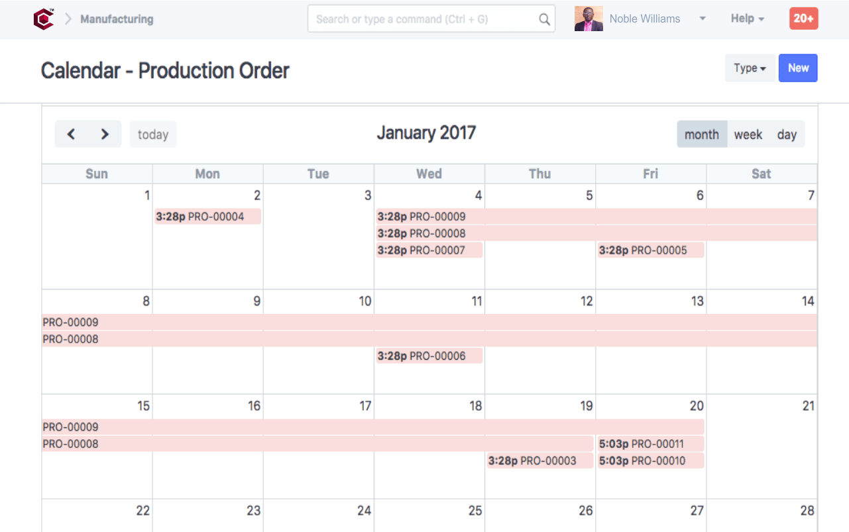
Task: Open search with the magnifier icon
Action: coord(543,19)
